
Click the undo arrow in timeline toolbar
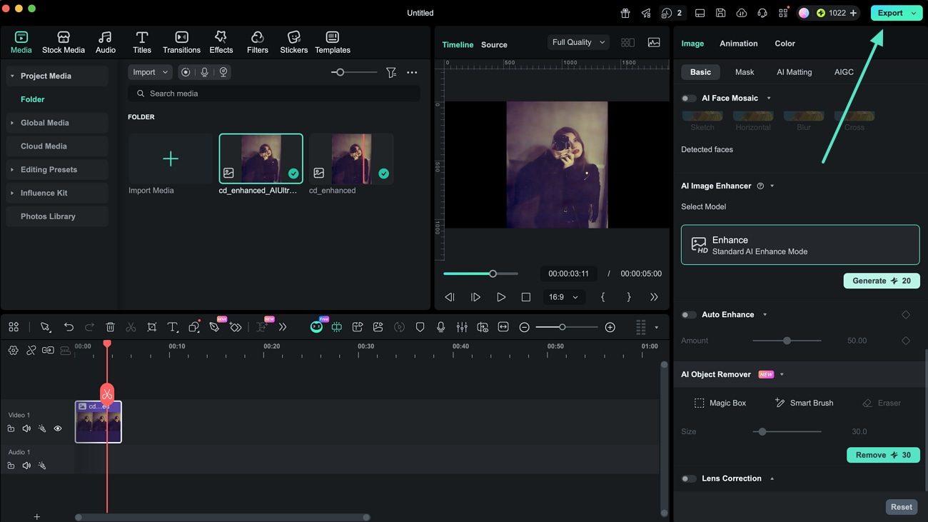click(69, 327)
